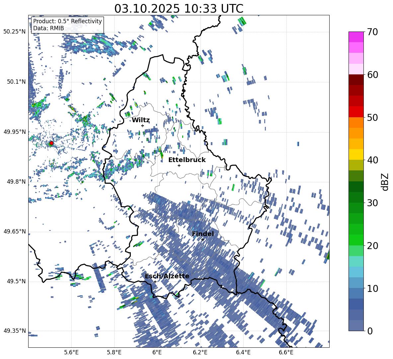This screenshot has width=393, height=359.
Task: Click the Ettelbruck city label
Action: pos(187,160)
